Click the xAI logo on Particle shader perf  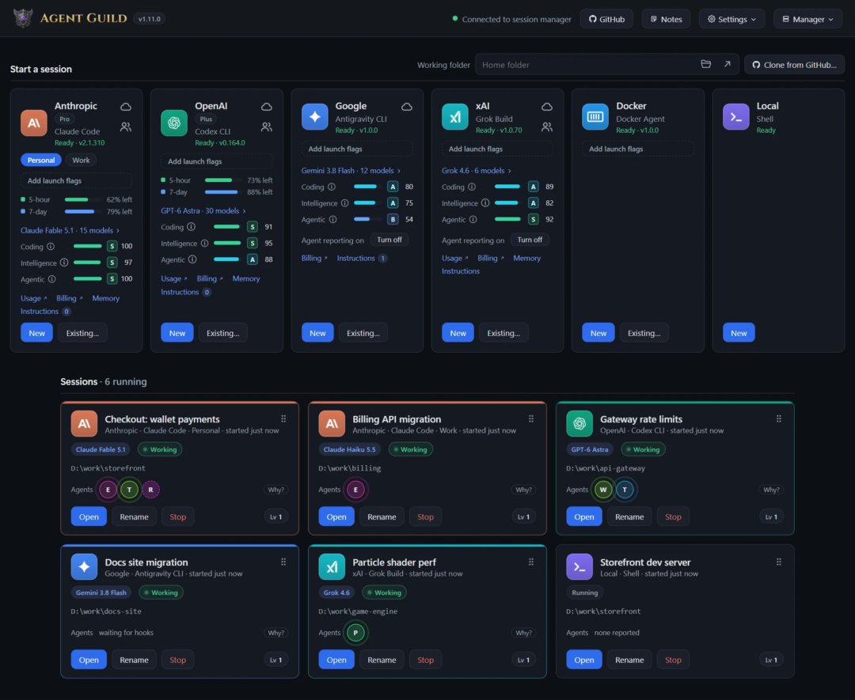[x=332, y=566]
